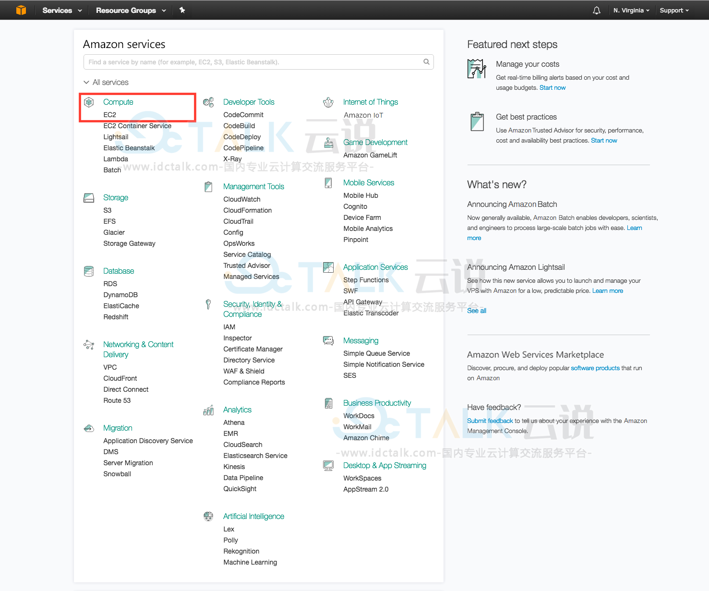Screen dimensions: 709x591
Task: Open the Amazon GameLift service
Action: click(x=370, y=155)
